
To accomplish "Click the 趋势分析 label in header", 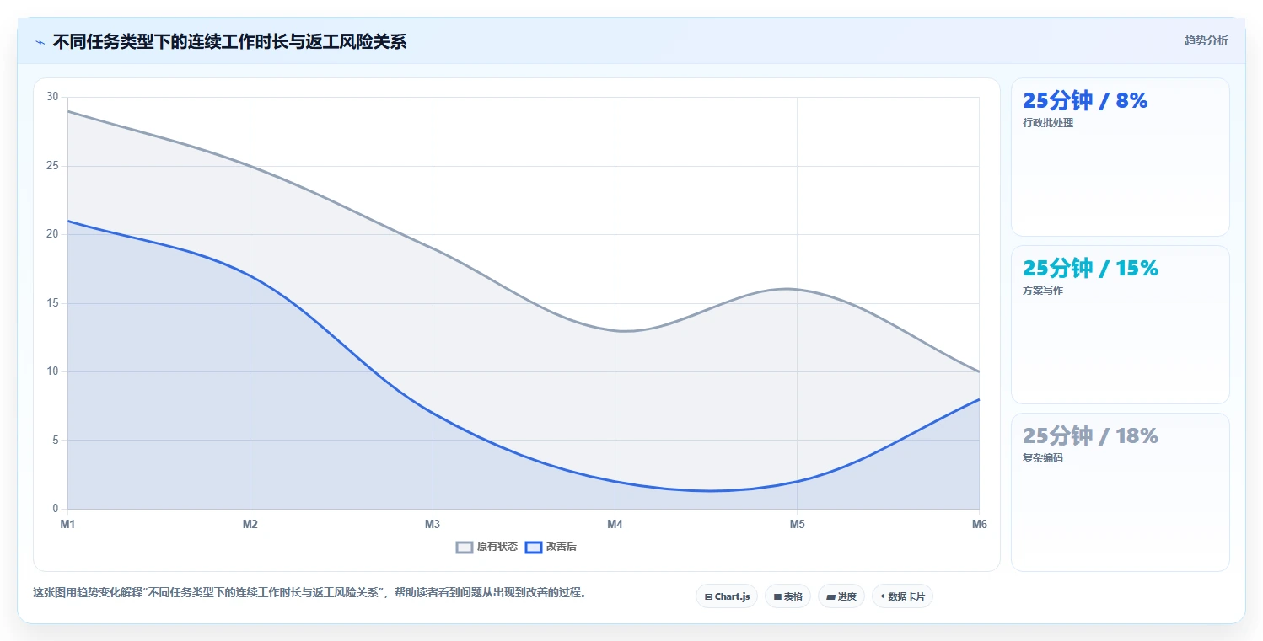I will click(x=1206, y=40).
